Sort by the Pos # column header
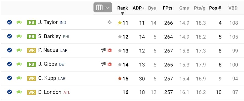 (215, 8)
